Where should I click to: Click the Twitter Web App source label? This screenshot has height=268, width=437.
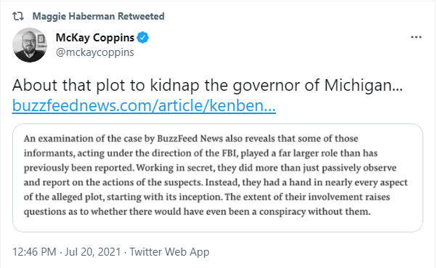(169, 252)
